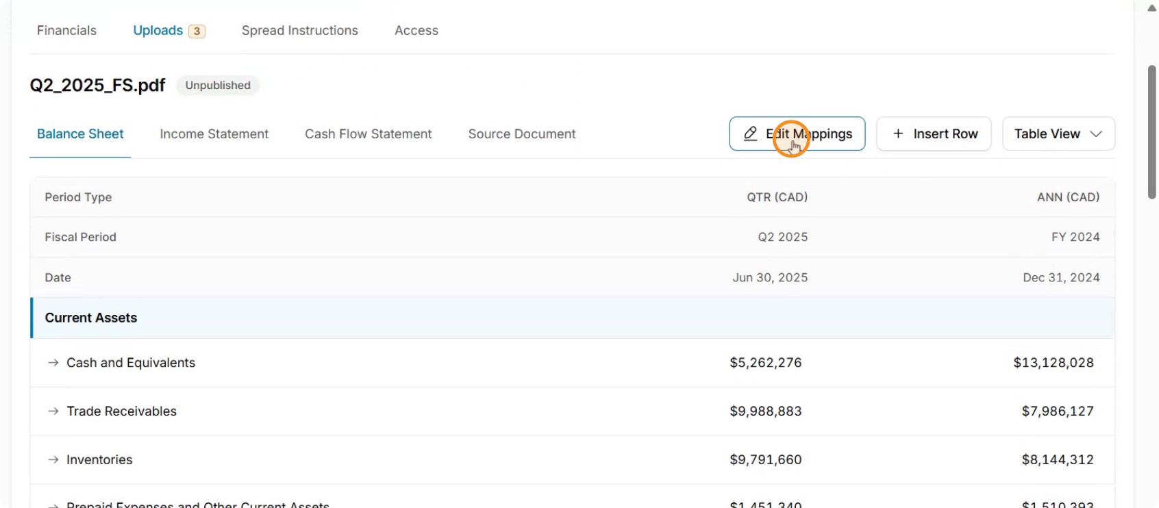
Task: Open the Cash Flow Statement tab
Action: point(369,134)
